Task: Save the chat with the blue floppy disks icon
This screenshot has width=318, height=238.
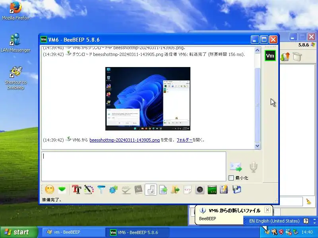Action: 237,190
